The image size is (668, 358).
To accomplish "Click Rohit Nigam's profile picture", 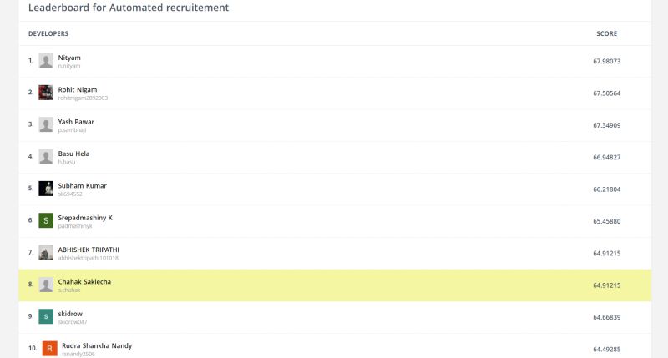I will point(46,93).
